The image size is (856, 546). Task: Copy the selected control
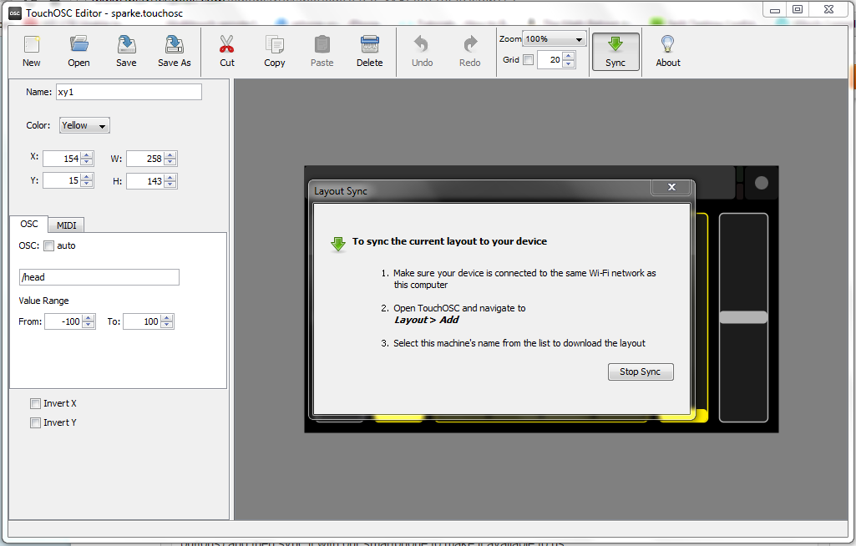(275, 51)
